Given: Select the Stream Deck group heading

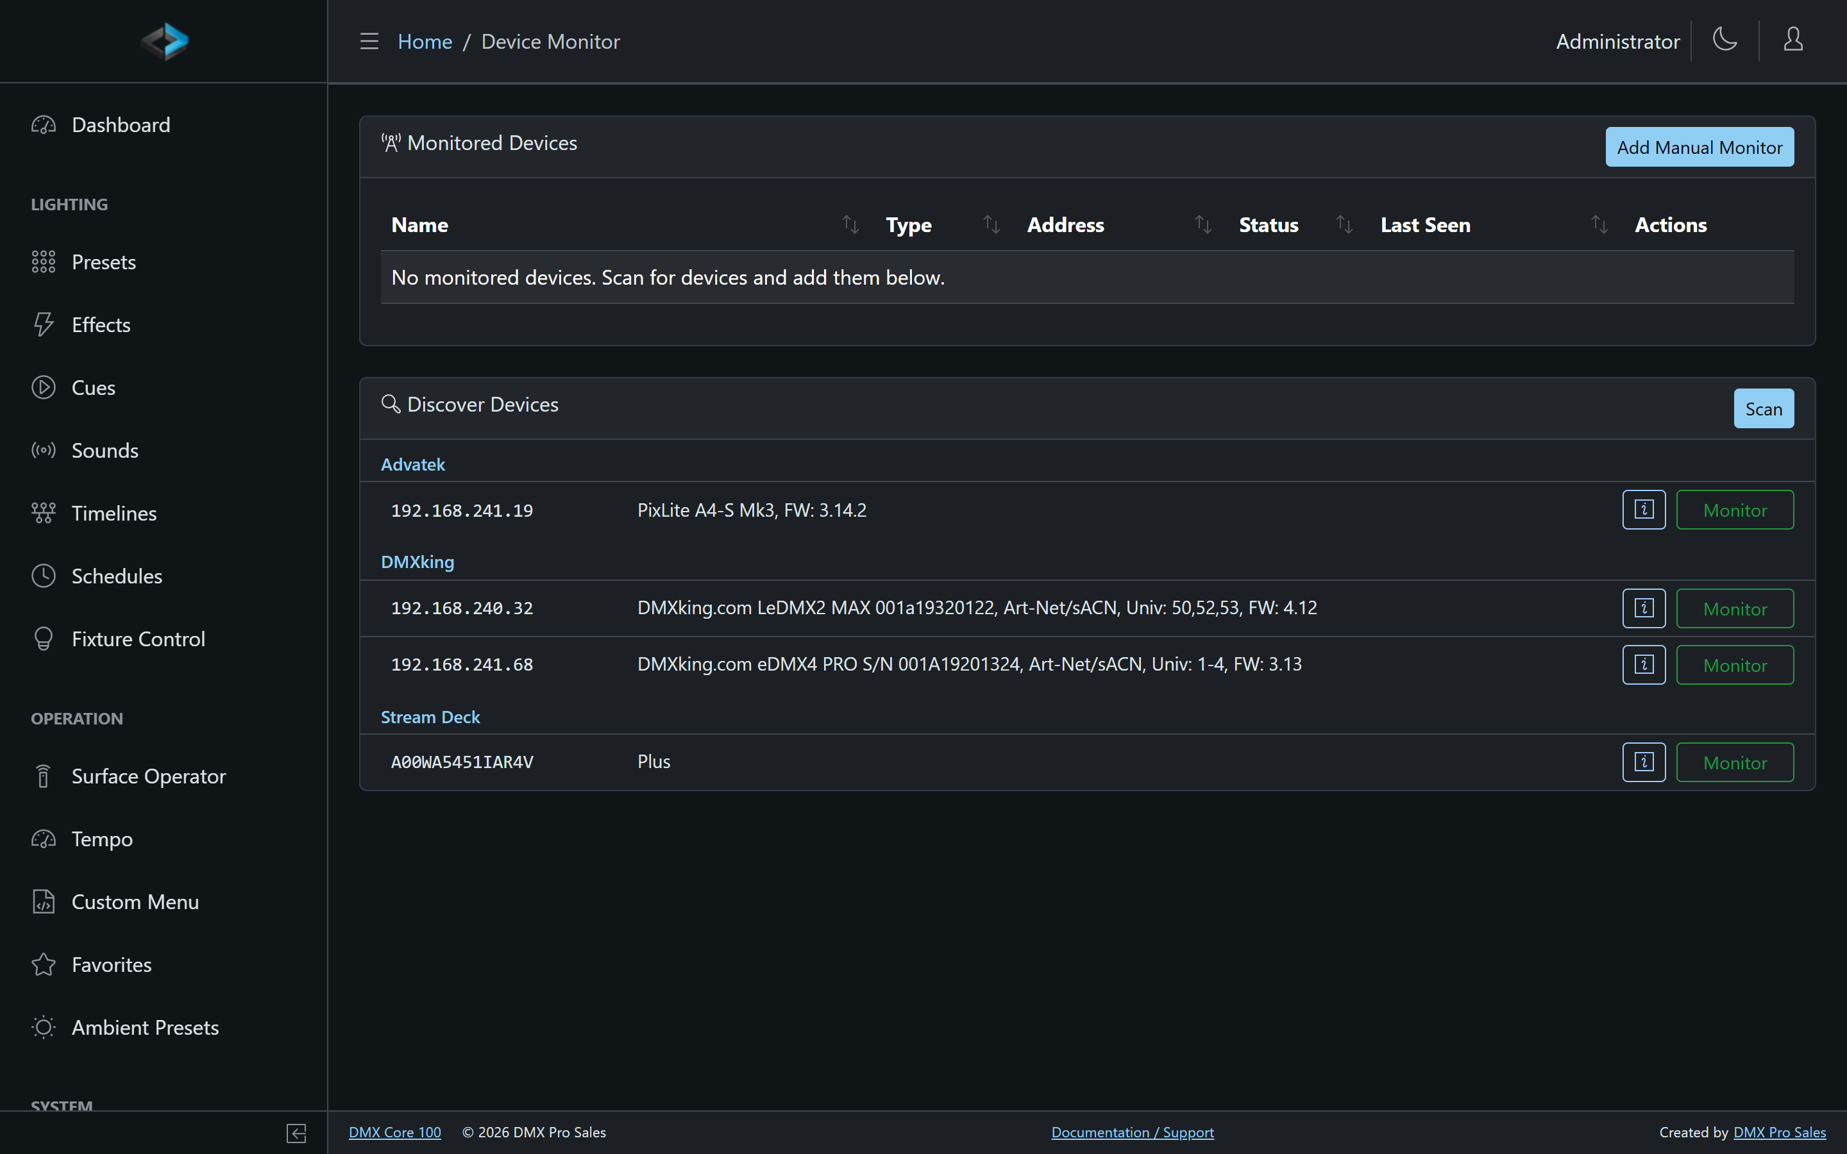Looking at the screenshot, I should (x=430, y=717).
